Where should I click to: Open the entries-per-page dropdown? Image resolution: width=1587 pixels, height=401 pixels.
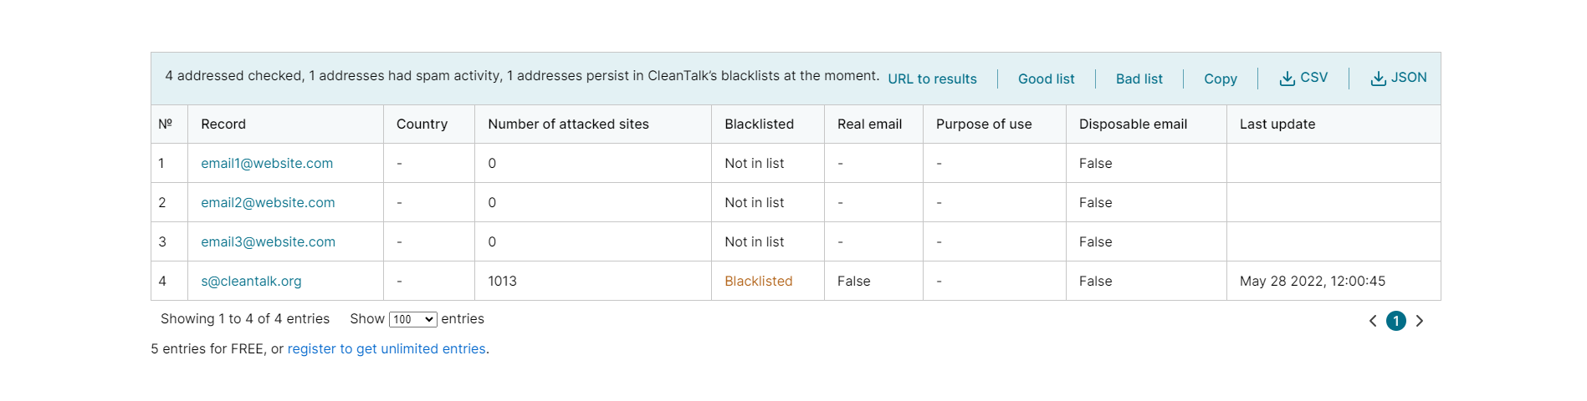tap(413, 319)
